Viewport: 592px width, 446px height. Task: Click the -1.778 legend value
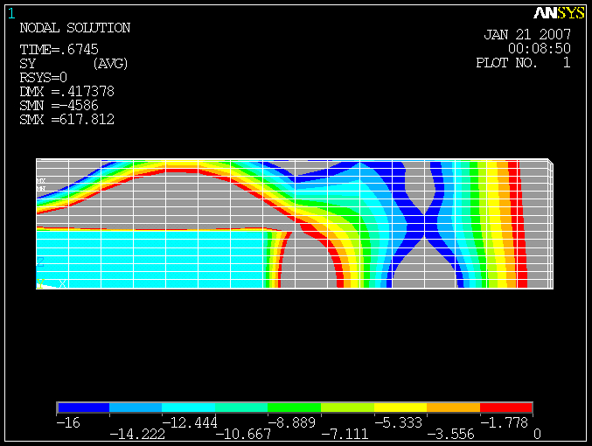coord(504,422)
